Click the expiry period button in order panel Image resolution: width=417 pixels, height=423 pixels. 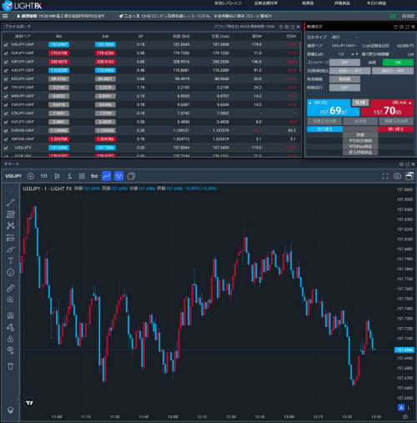tap(344, 79)
